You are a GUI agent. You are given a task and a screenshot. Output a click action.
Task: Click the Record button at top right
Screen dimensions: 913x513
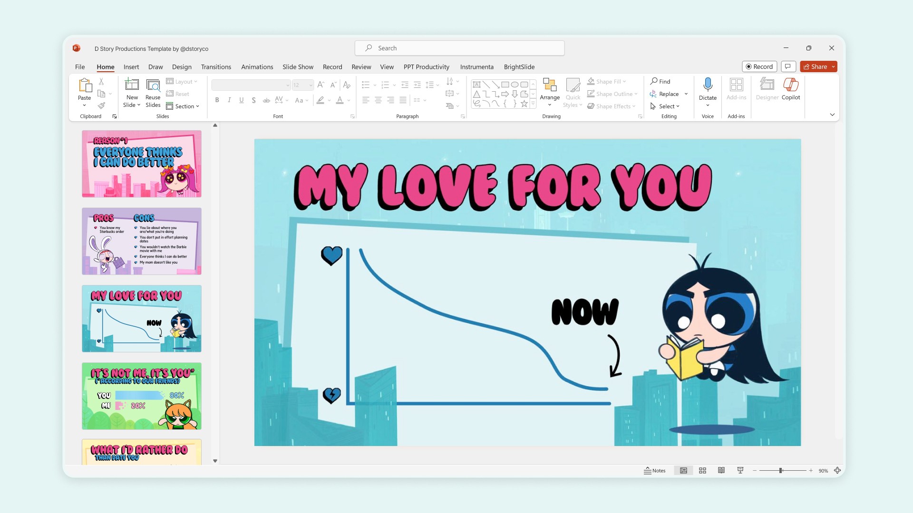pos(759,67)
